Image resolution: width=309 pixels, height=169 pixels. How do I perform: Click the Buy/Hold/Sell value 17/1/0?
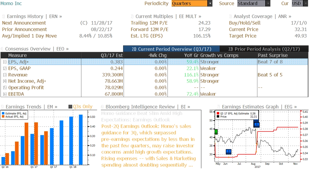point(299,23)
